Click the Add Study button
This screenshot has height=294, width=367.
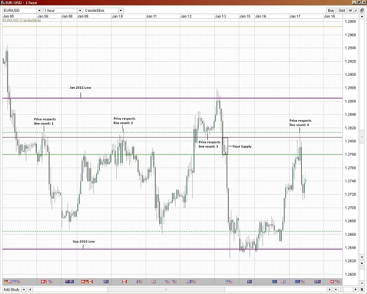pyautogui.click(x=12, y=290)
